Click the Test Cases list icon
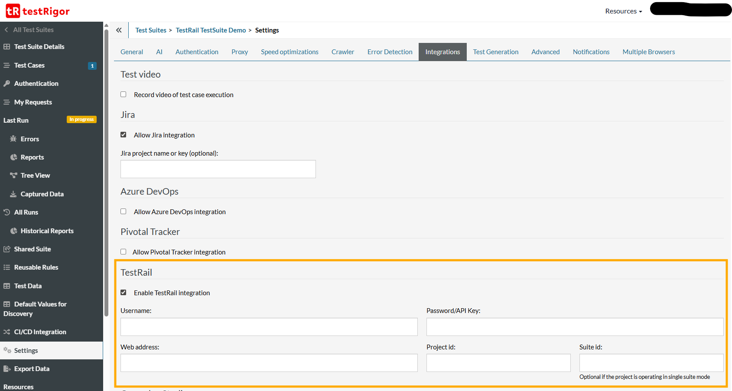The width and height of the screenshot is (732, 391). point(7,65)
